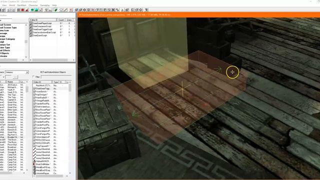Select the Captain D... cell row
Image resolution: width=320 pixels, height=180 pixels.
pyautogui.click(x=12, y=100)
